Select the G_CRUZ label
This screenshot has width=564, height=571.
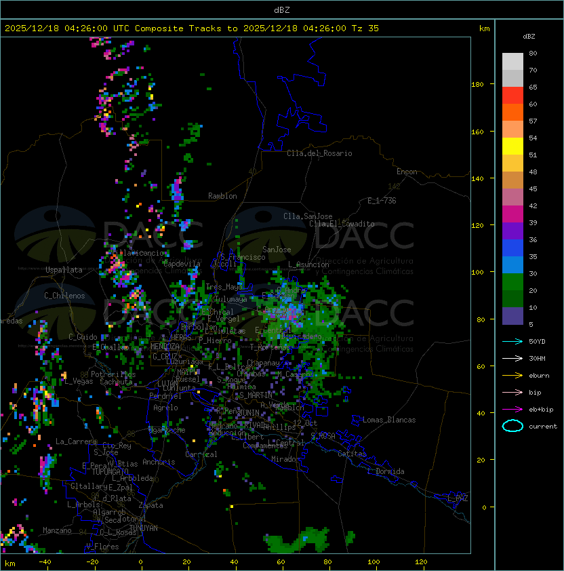coord(165,356)
